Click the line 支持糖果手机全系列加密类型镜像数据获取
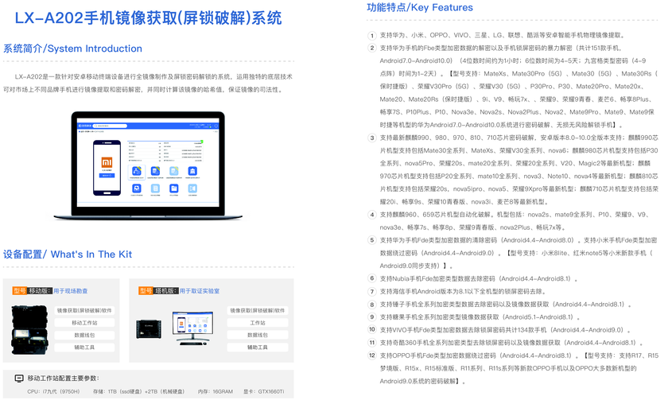 480,317
